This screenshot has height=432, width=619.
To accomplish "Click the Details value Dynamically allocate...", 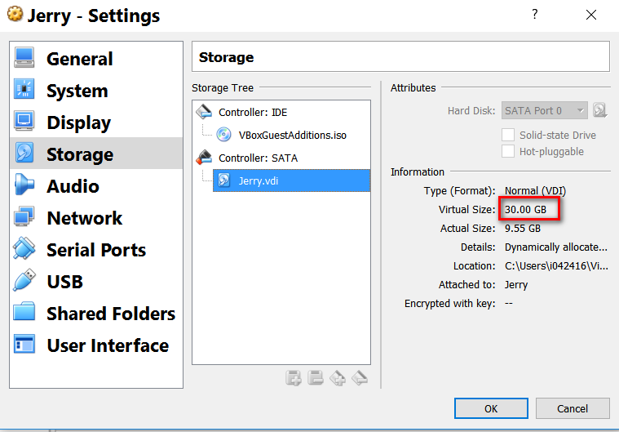I will (x=556, y=247).
